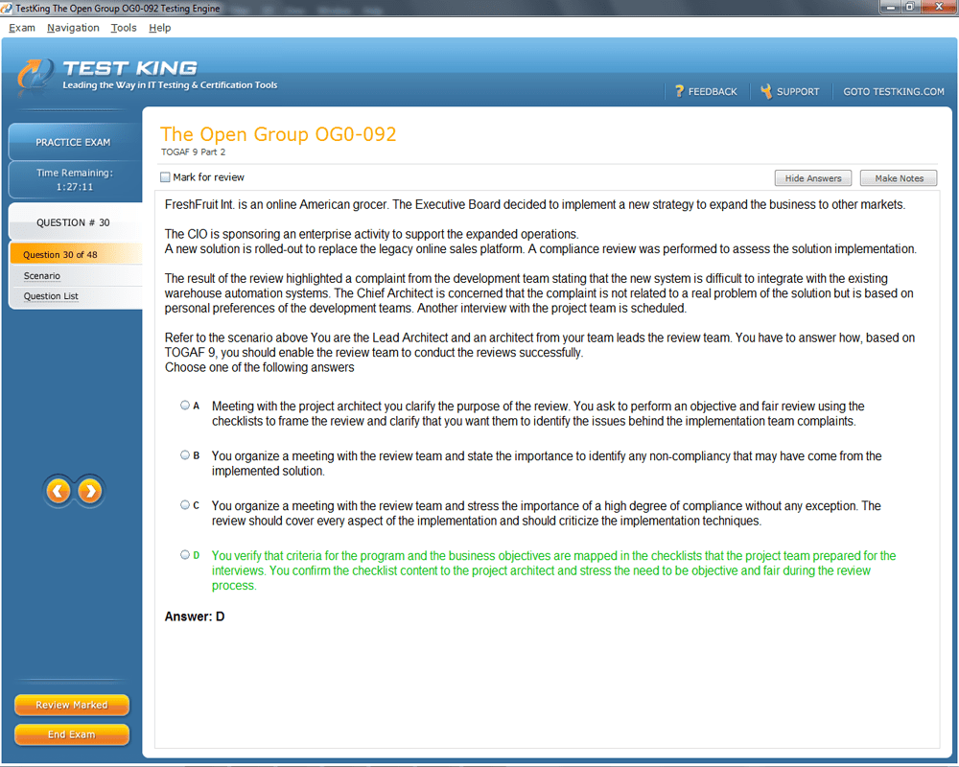
Task: Click the Support wrench icon
Action: pyautogui.click(x=765, y=91)
